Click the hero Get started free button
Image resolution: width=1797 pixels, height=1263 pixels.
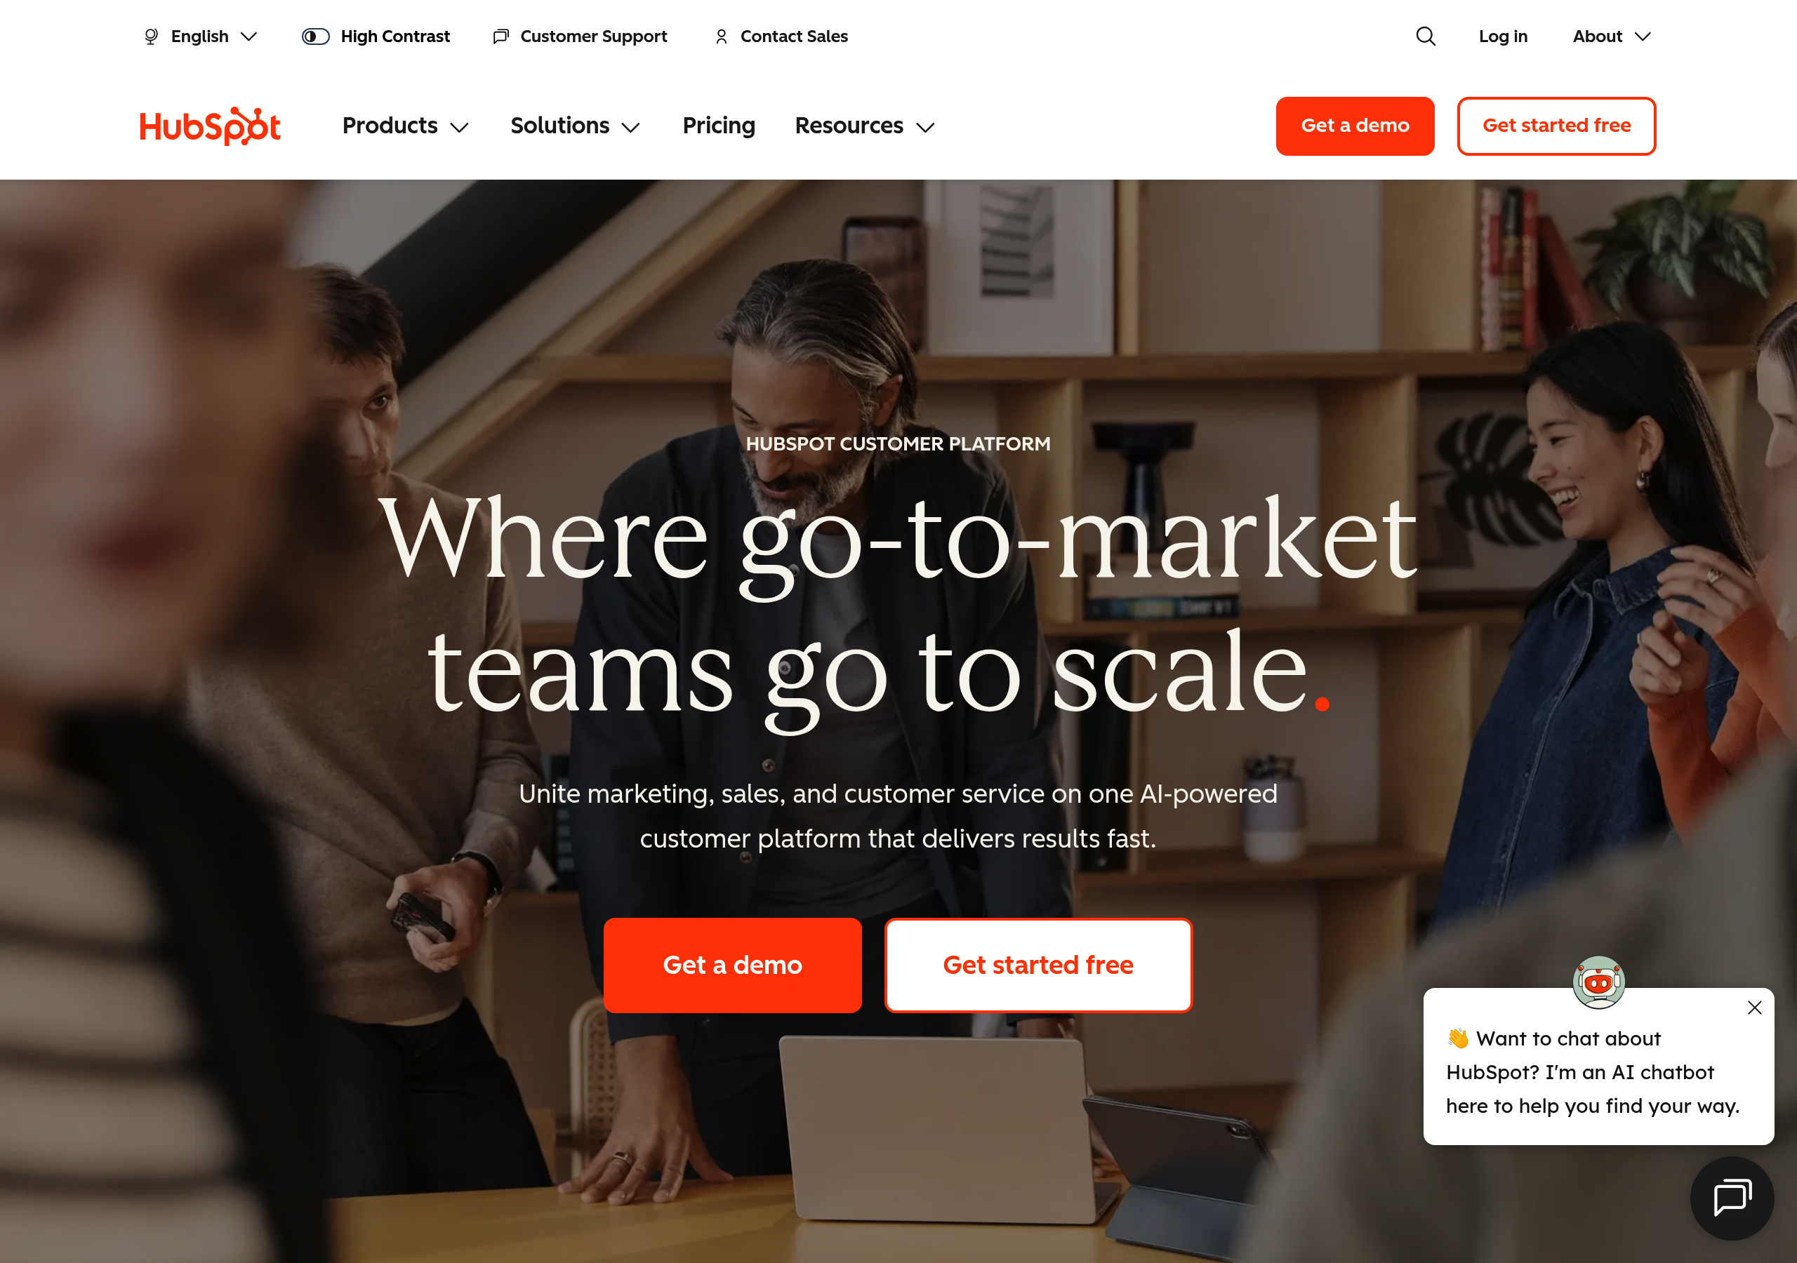pos(1037,965)
